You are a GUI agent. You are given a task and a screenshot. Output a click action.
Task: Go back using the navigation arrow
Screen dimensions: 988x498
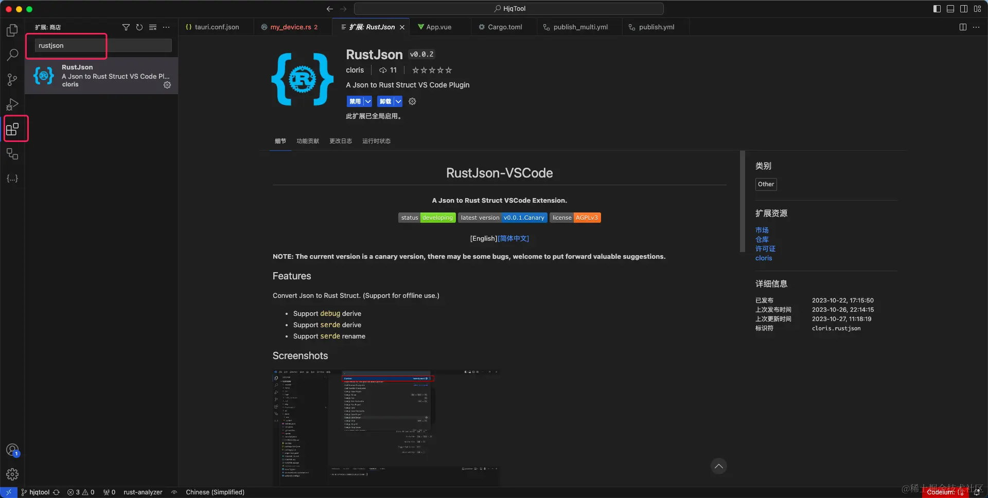[330, 9]
